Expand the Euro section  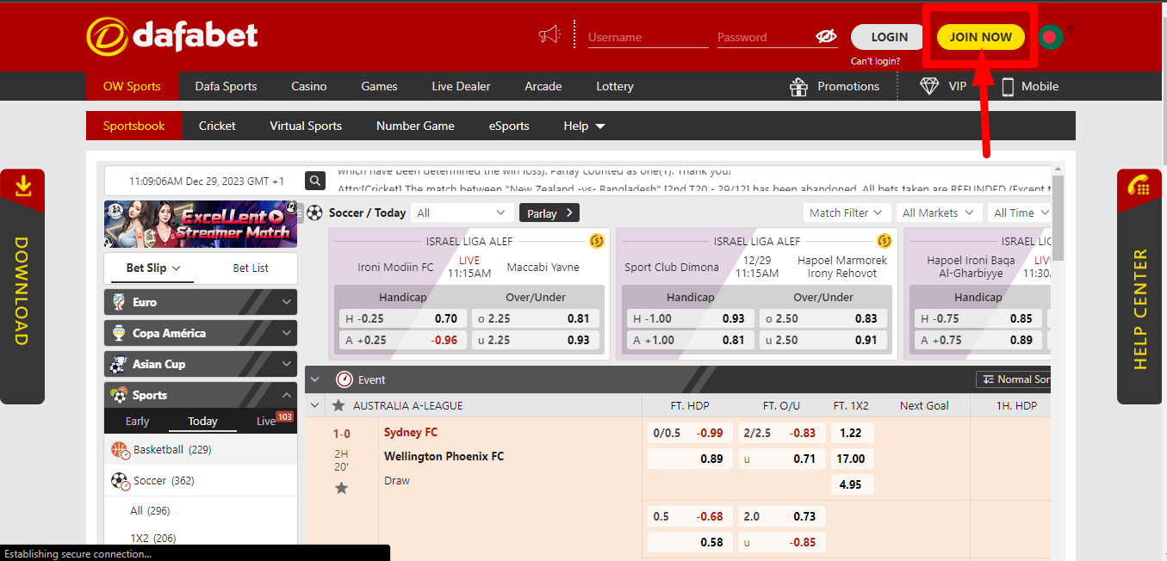tap(287, 302)
